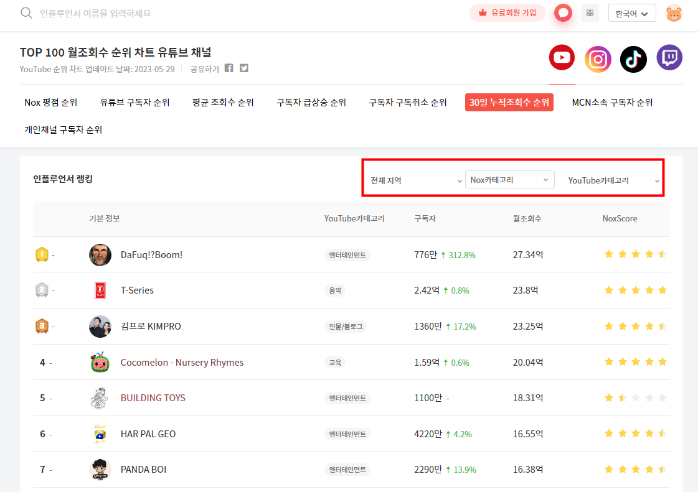This screenshot has width=698, height=492.
Task: Open the grid apps icon
Action: (590, 13)
